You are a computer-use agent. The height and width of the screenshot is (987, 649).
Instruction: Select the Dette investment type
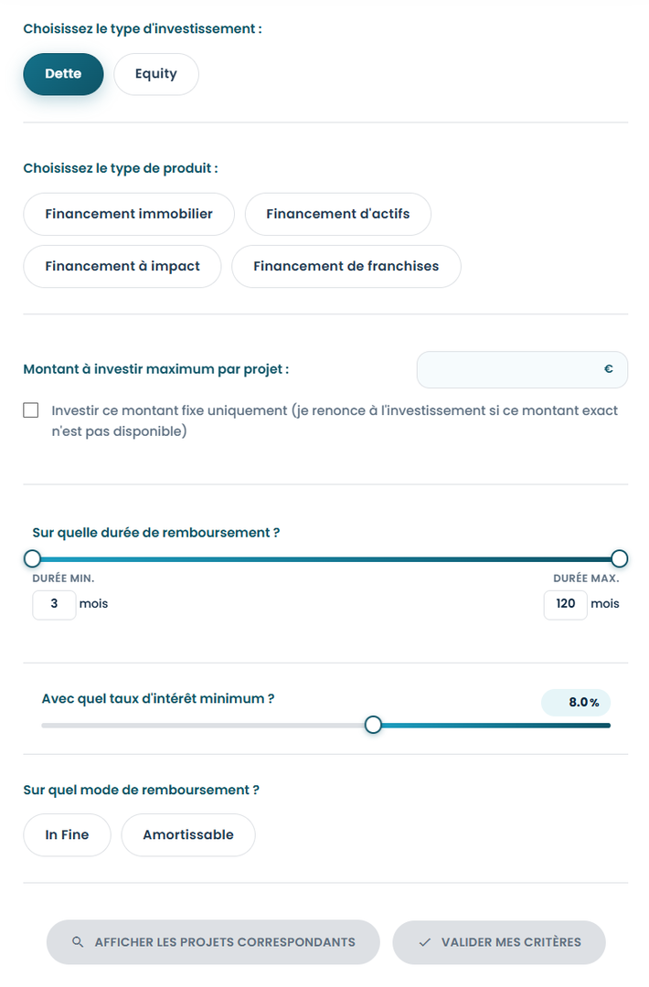(63, 74)
